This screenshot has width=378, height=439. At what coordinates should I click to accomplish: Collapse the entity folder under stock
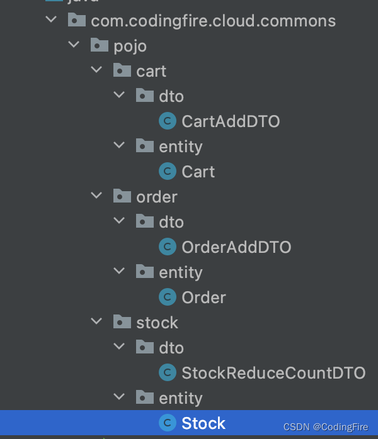click(x=119, y=397)
